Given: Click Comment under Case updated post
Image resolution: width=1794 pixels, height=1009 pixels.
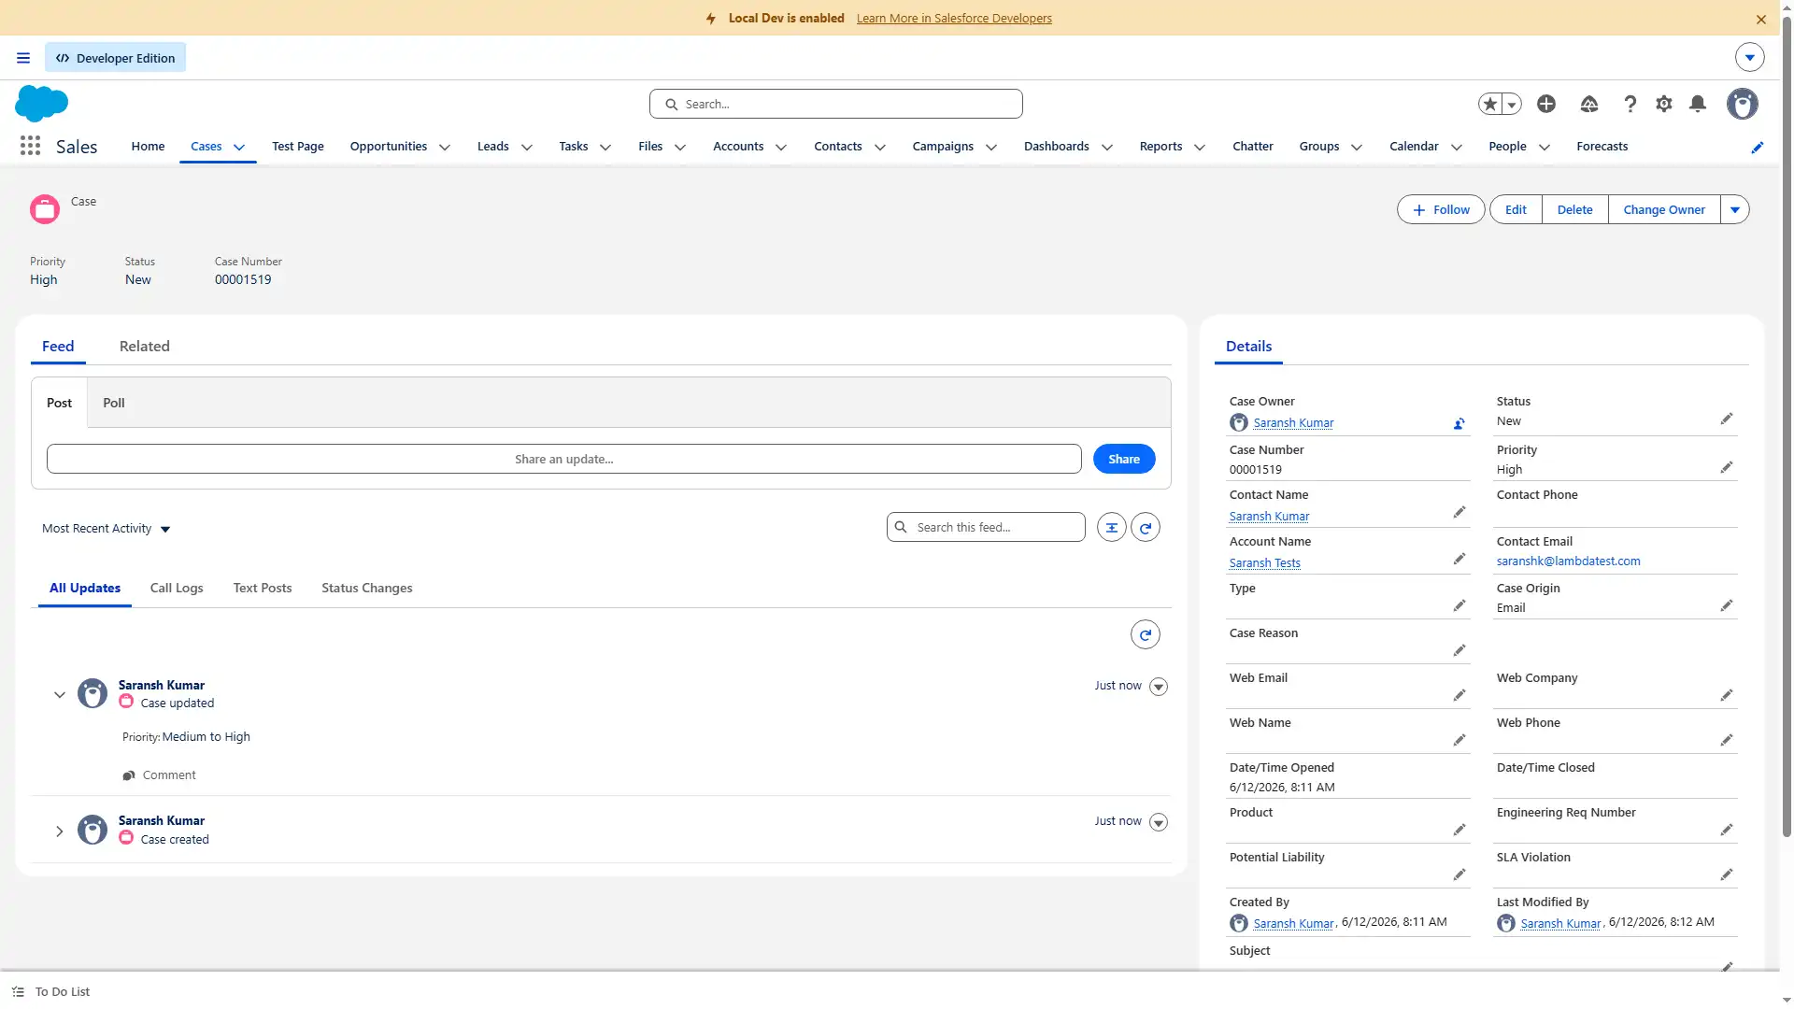Looking at the screenshot, I should pyautogui.click(x=159, y=775).
